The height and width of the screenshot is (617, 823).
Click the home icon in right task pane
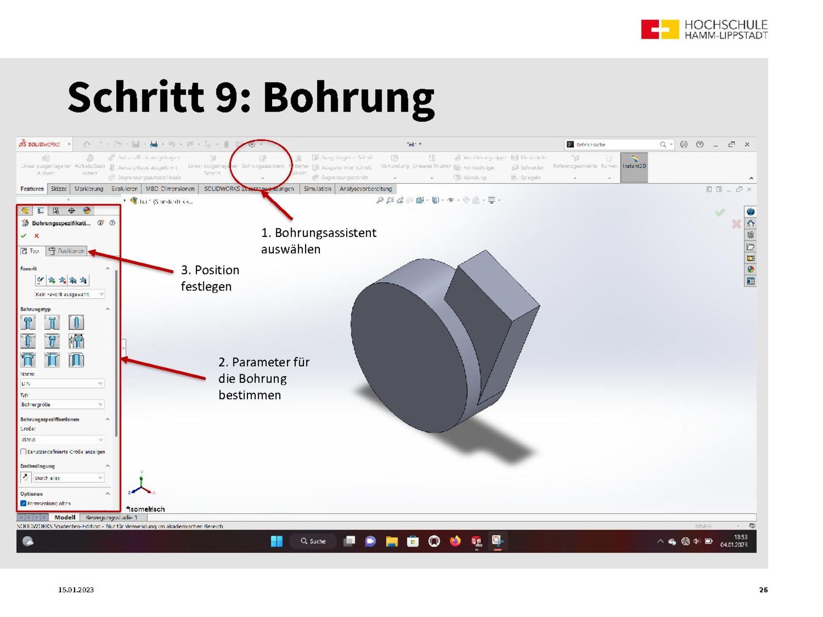(750, 223)
